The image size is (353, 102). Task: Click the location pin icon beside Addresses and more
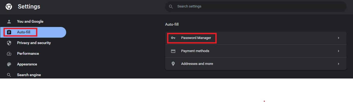pyautogui.click(x=173, y=64)
